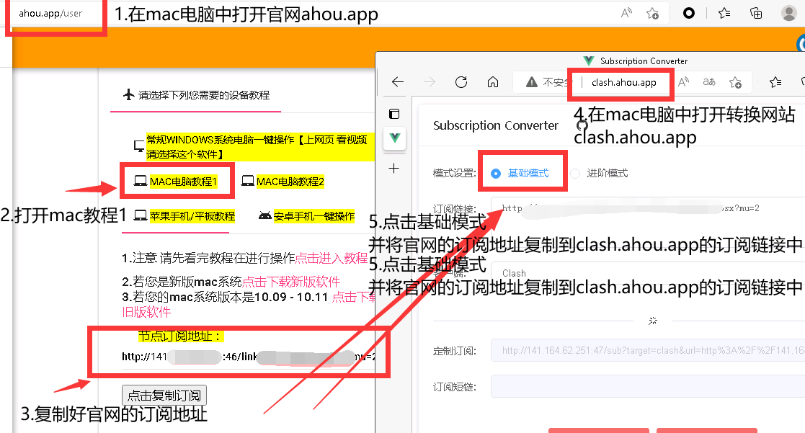The width and height of the screenshot is (805, 433).
Task: Click the back arrow in Subscription Converter window
Action: pyautogui.click(x=398, y=82)
